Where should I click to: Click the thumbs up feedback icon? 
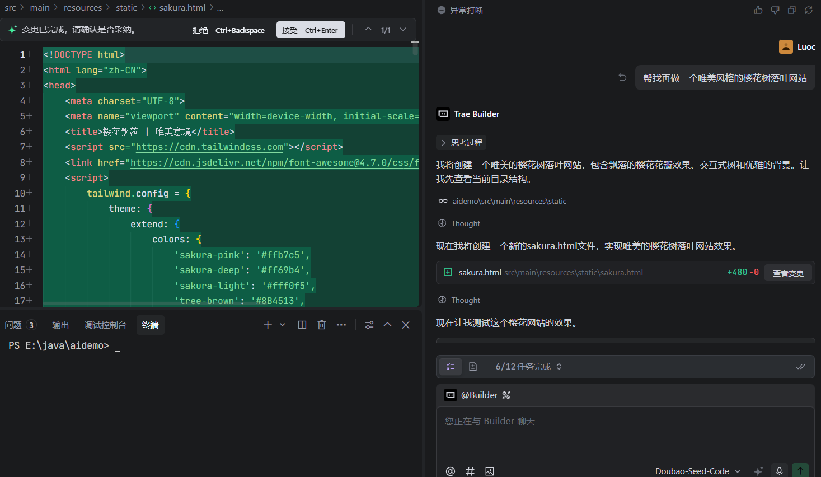coord(758,10)
